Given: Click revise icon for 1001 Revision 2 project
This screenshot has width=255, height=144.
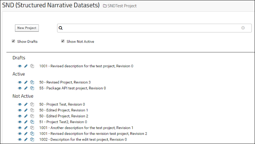Looking at the screenshot, I should click(x=32, y=134).
